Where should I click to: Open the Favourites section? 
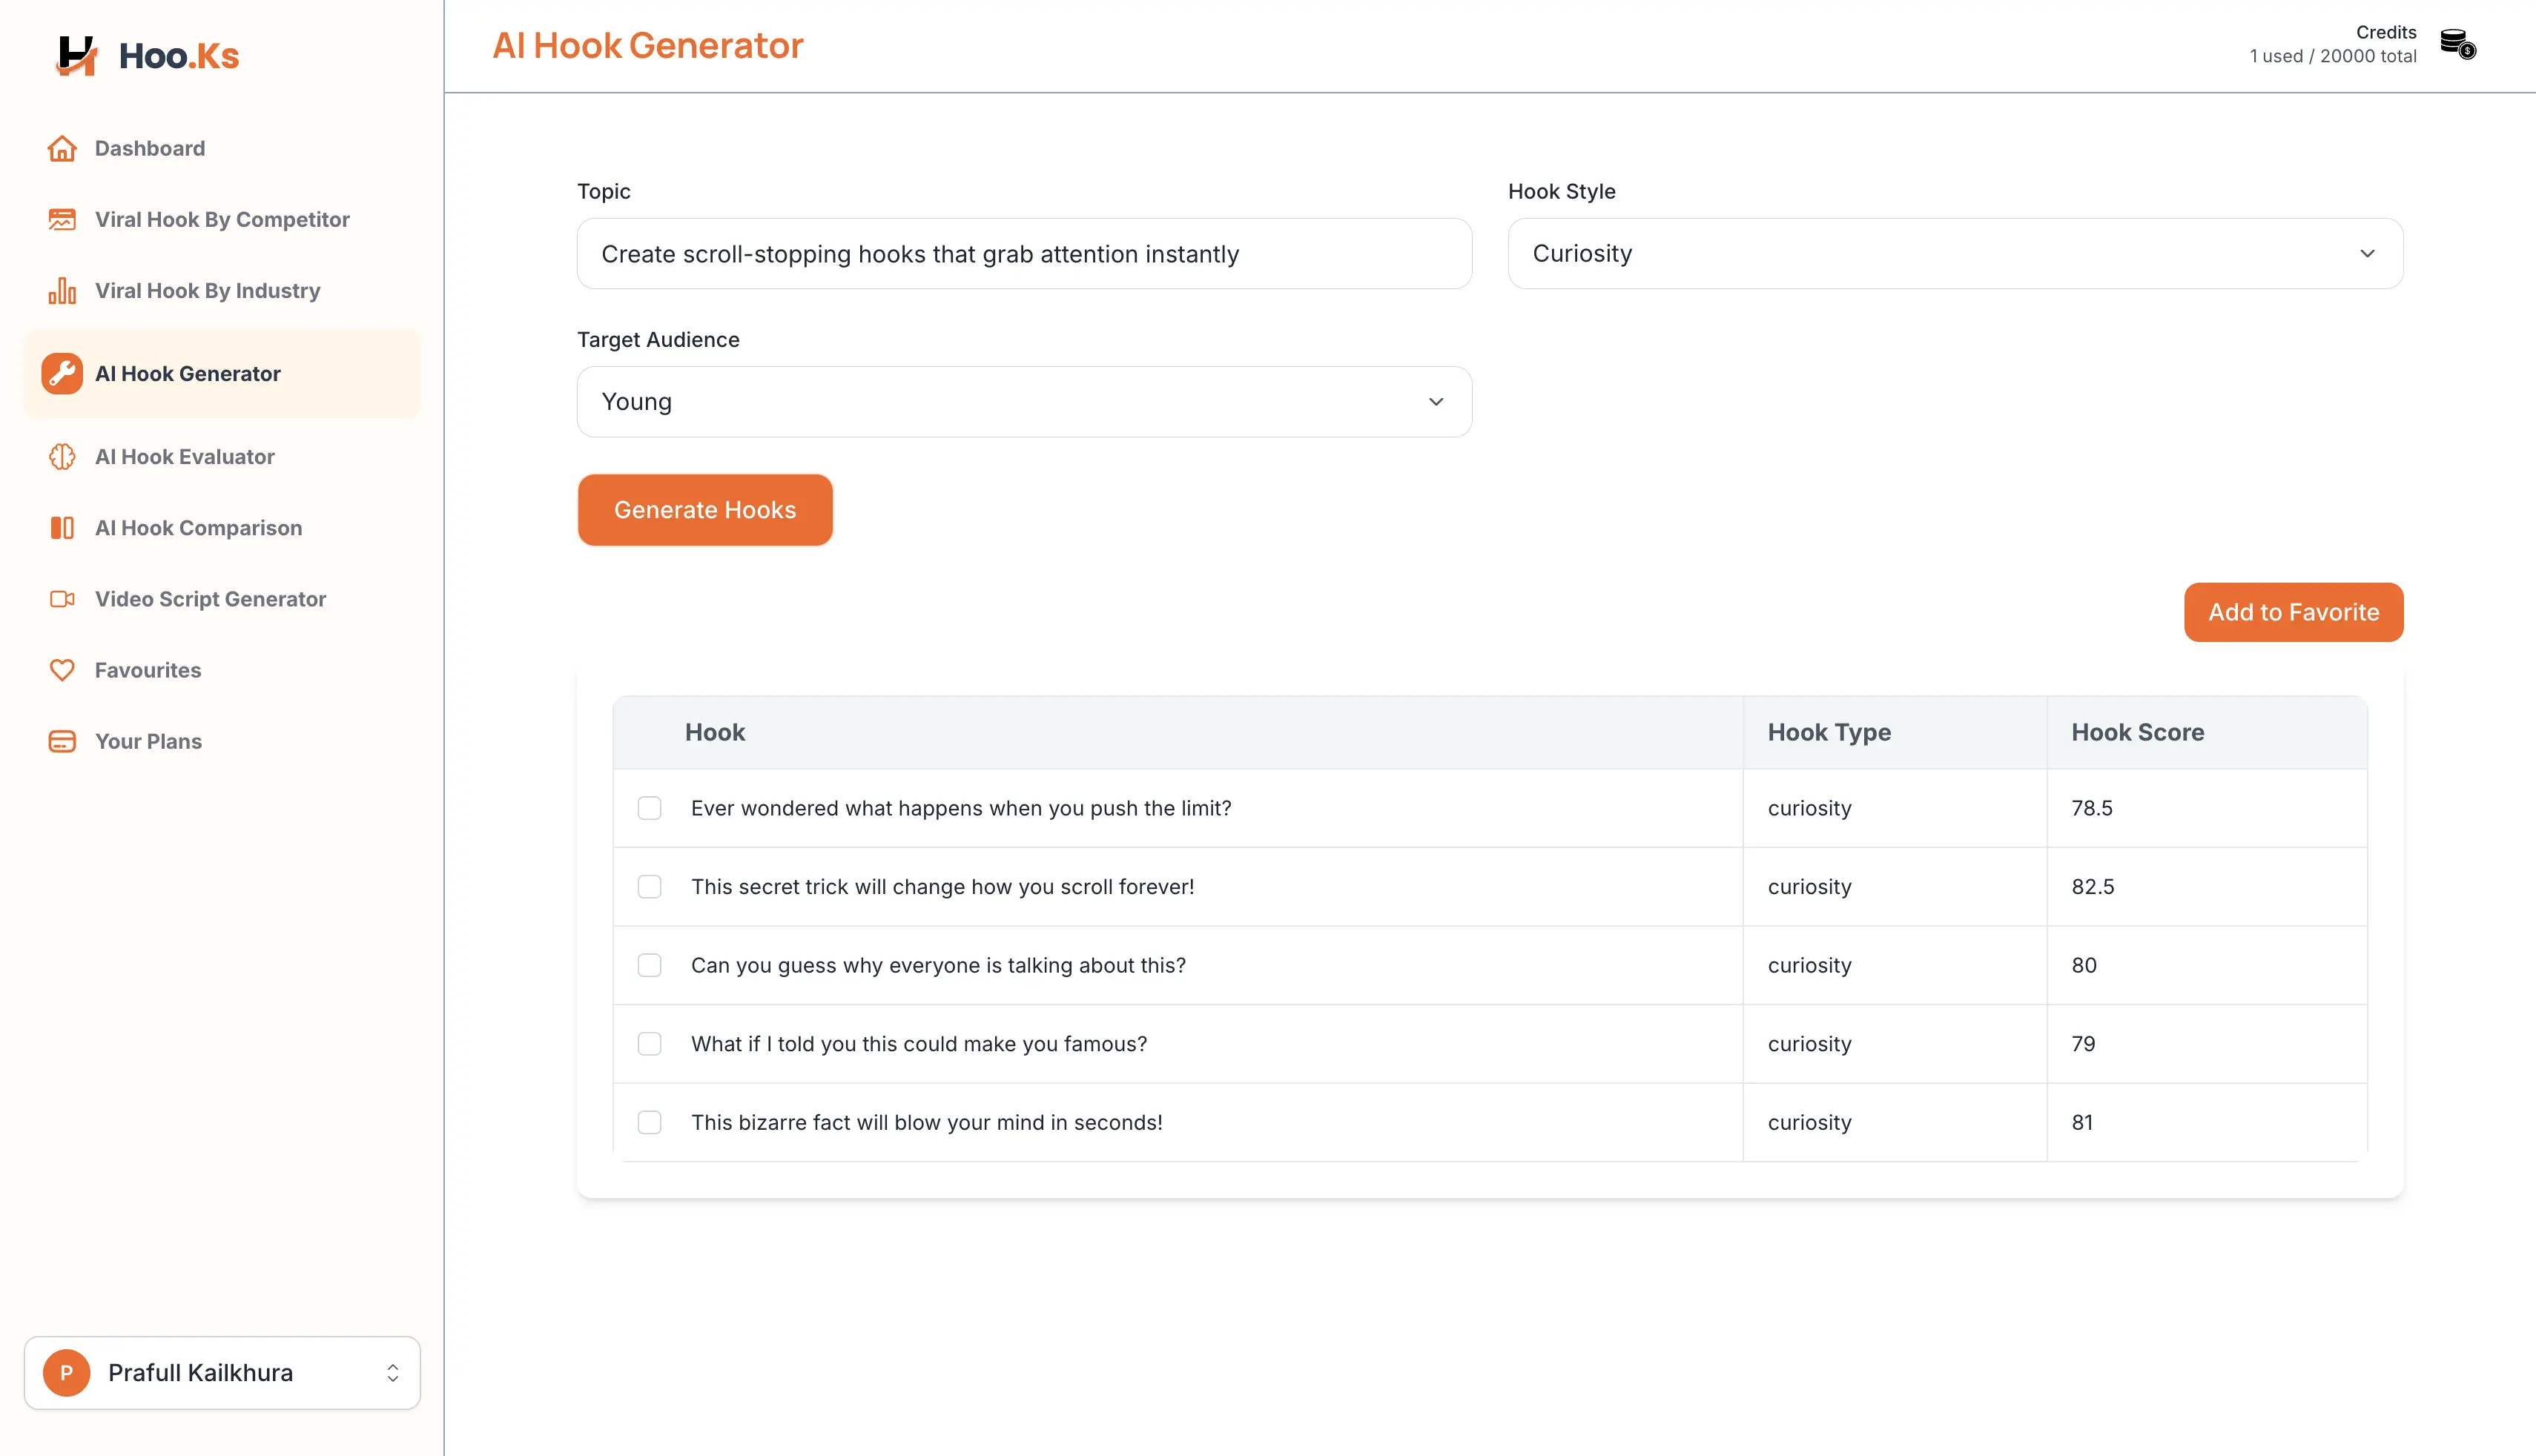[x=147, y=670]
